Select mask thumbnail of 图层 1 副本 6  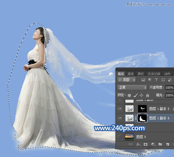coord(142,118)
